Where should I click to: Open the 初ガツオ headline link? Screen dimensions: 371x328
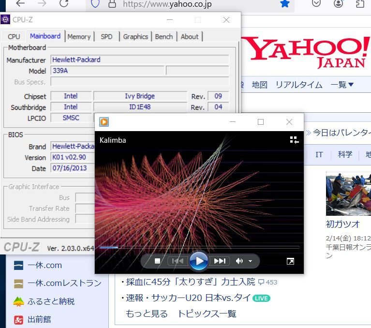[x=343, y=224]
